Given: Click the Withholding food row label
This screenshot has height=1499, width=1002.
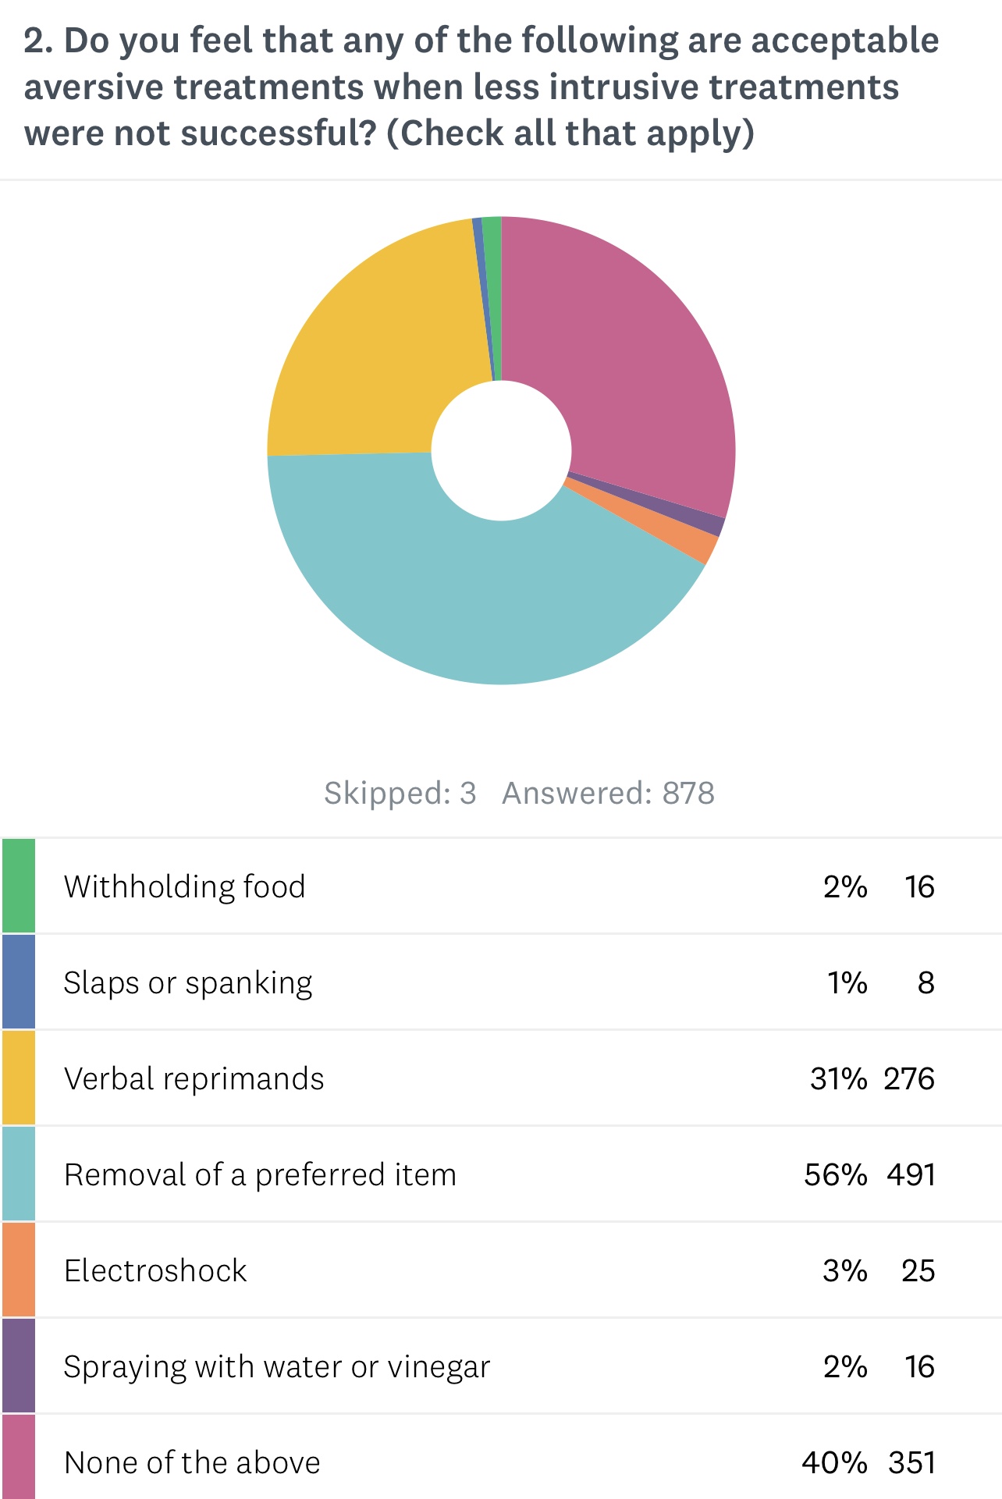Looking at the screenshot, I should (184, 886).
